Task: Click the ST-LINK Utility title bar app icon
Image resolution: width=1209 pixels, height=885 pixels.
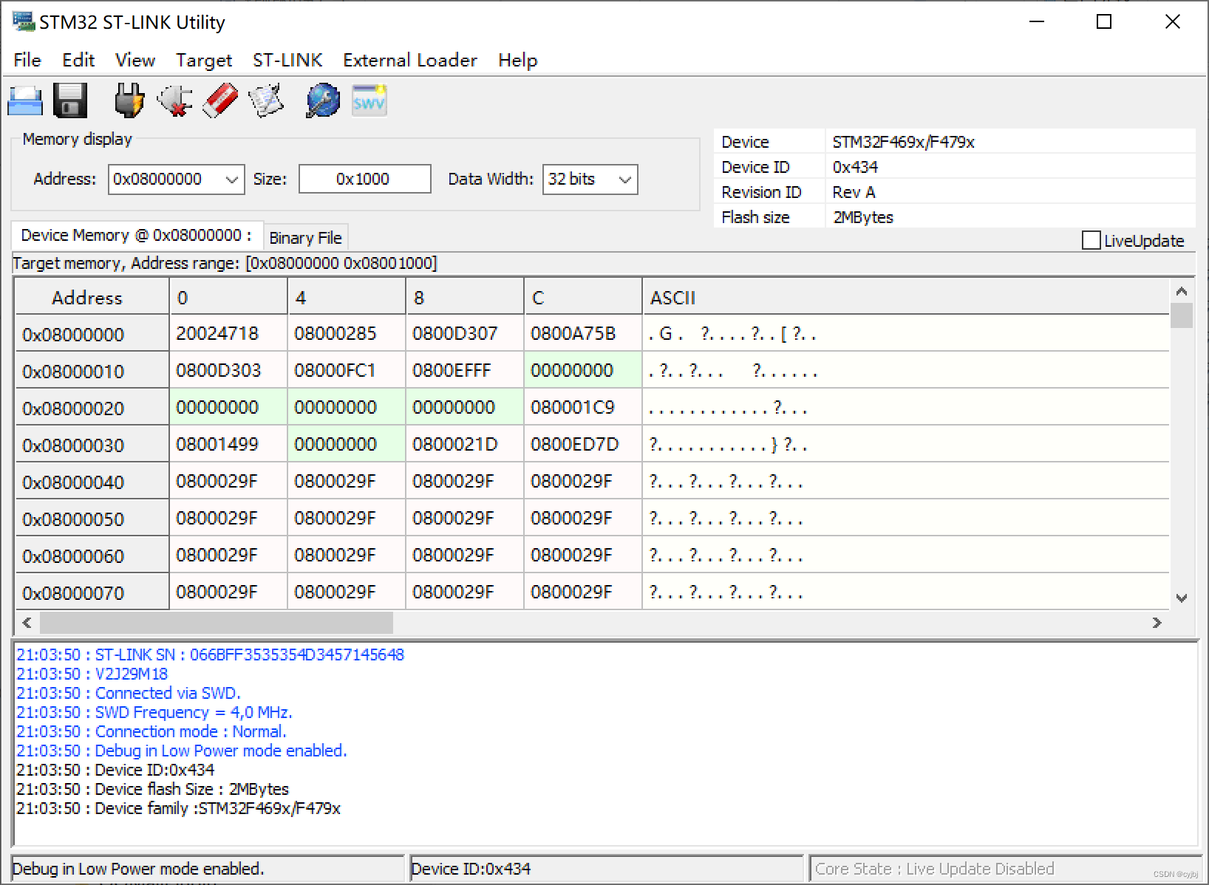Action: pyautogui.click(x=23, y=21)
